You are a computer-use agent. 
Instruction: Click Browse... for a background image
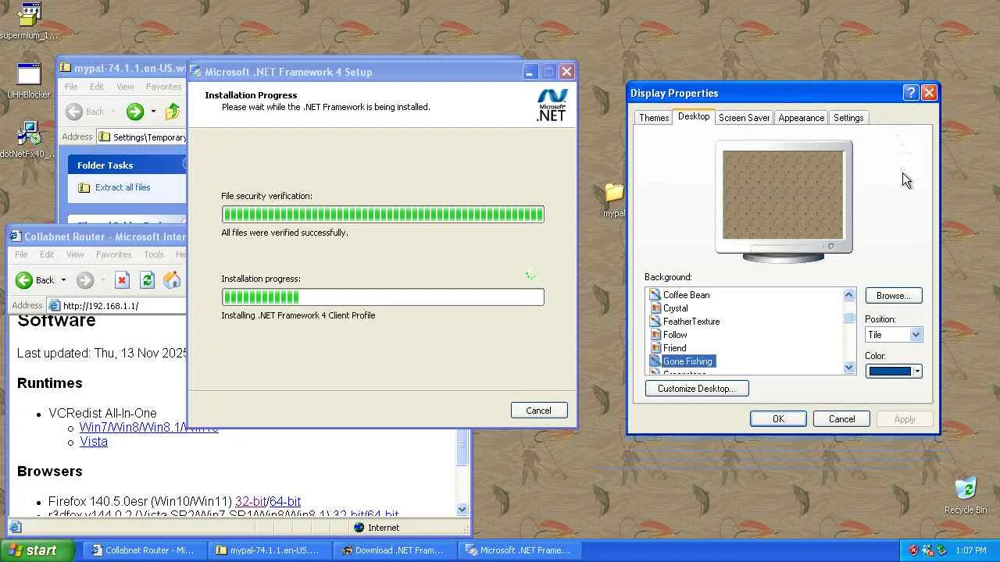(x=894, y=296)
